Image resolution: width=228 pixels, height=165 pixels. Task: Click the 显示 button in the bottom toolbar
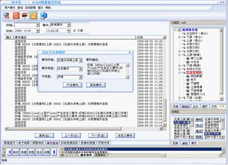(x=39, y=152)
